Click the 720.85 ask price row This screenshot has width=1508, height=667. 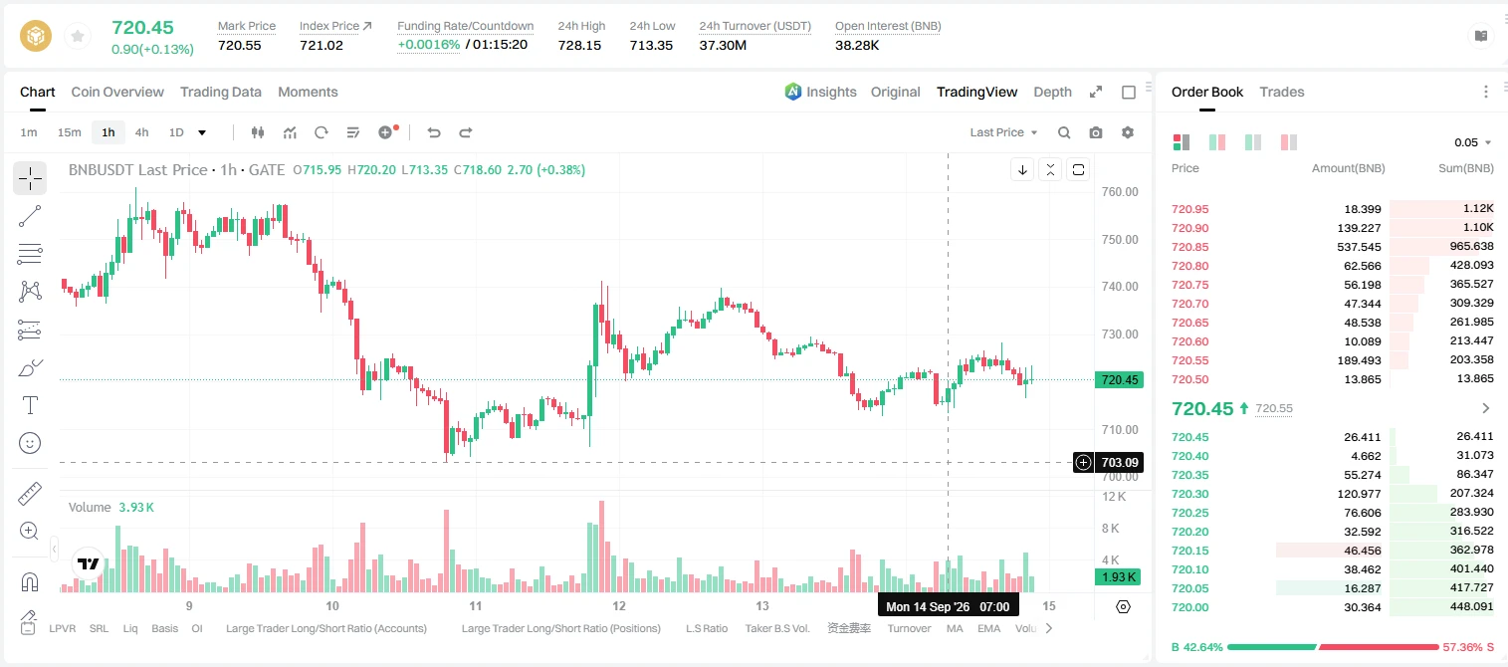coord(1332,247)
